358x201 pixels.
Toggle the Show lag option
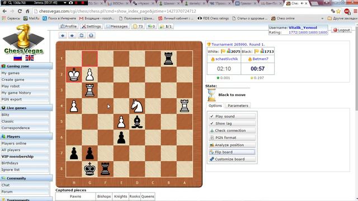[232, 123]
